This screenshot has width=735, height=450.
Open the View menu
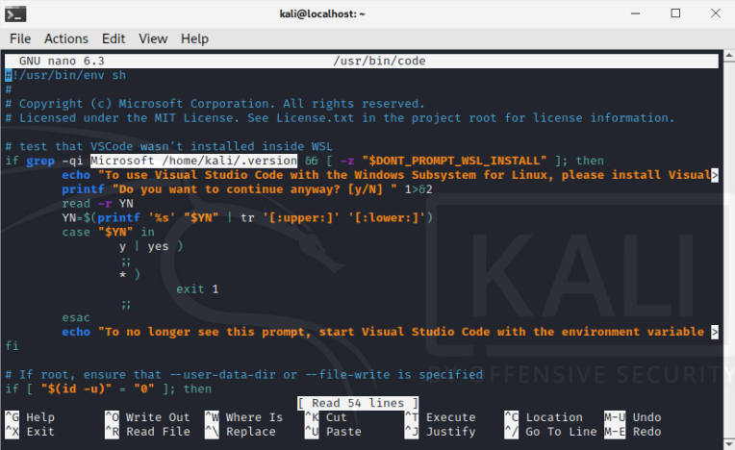point(153,38)
